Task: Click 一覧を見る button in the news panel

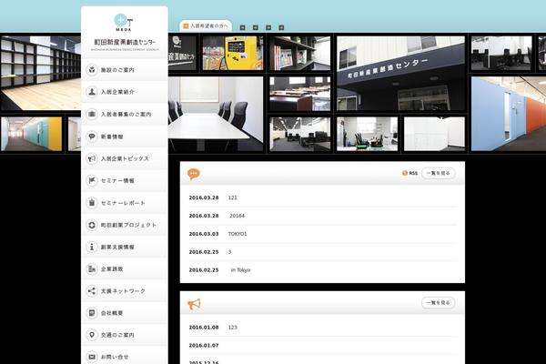Action: (x=438, y=173)
